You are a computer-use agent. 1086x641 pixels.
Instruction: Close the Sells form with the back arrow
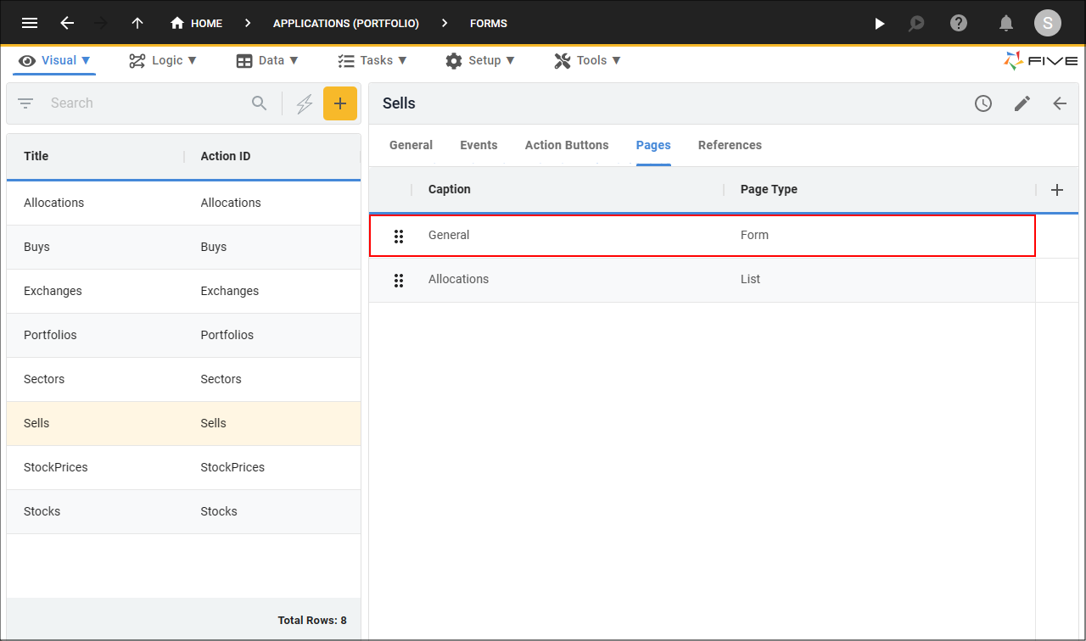[1060, 103]
